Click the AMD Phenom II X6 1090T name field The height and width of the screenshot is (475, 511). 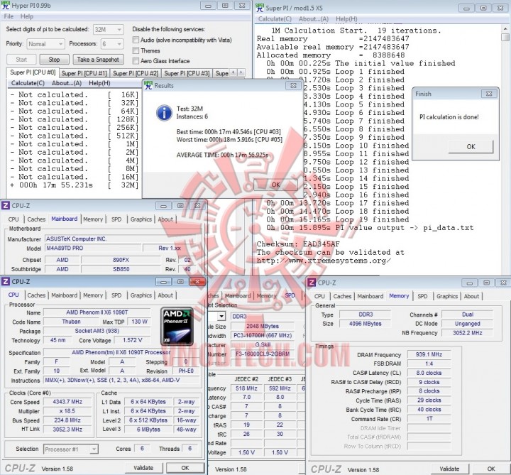[x=97, y=312]
